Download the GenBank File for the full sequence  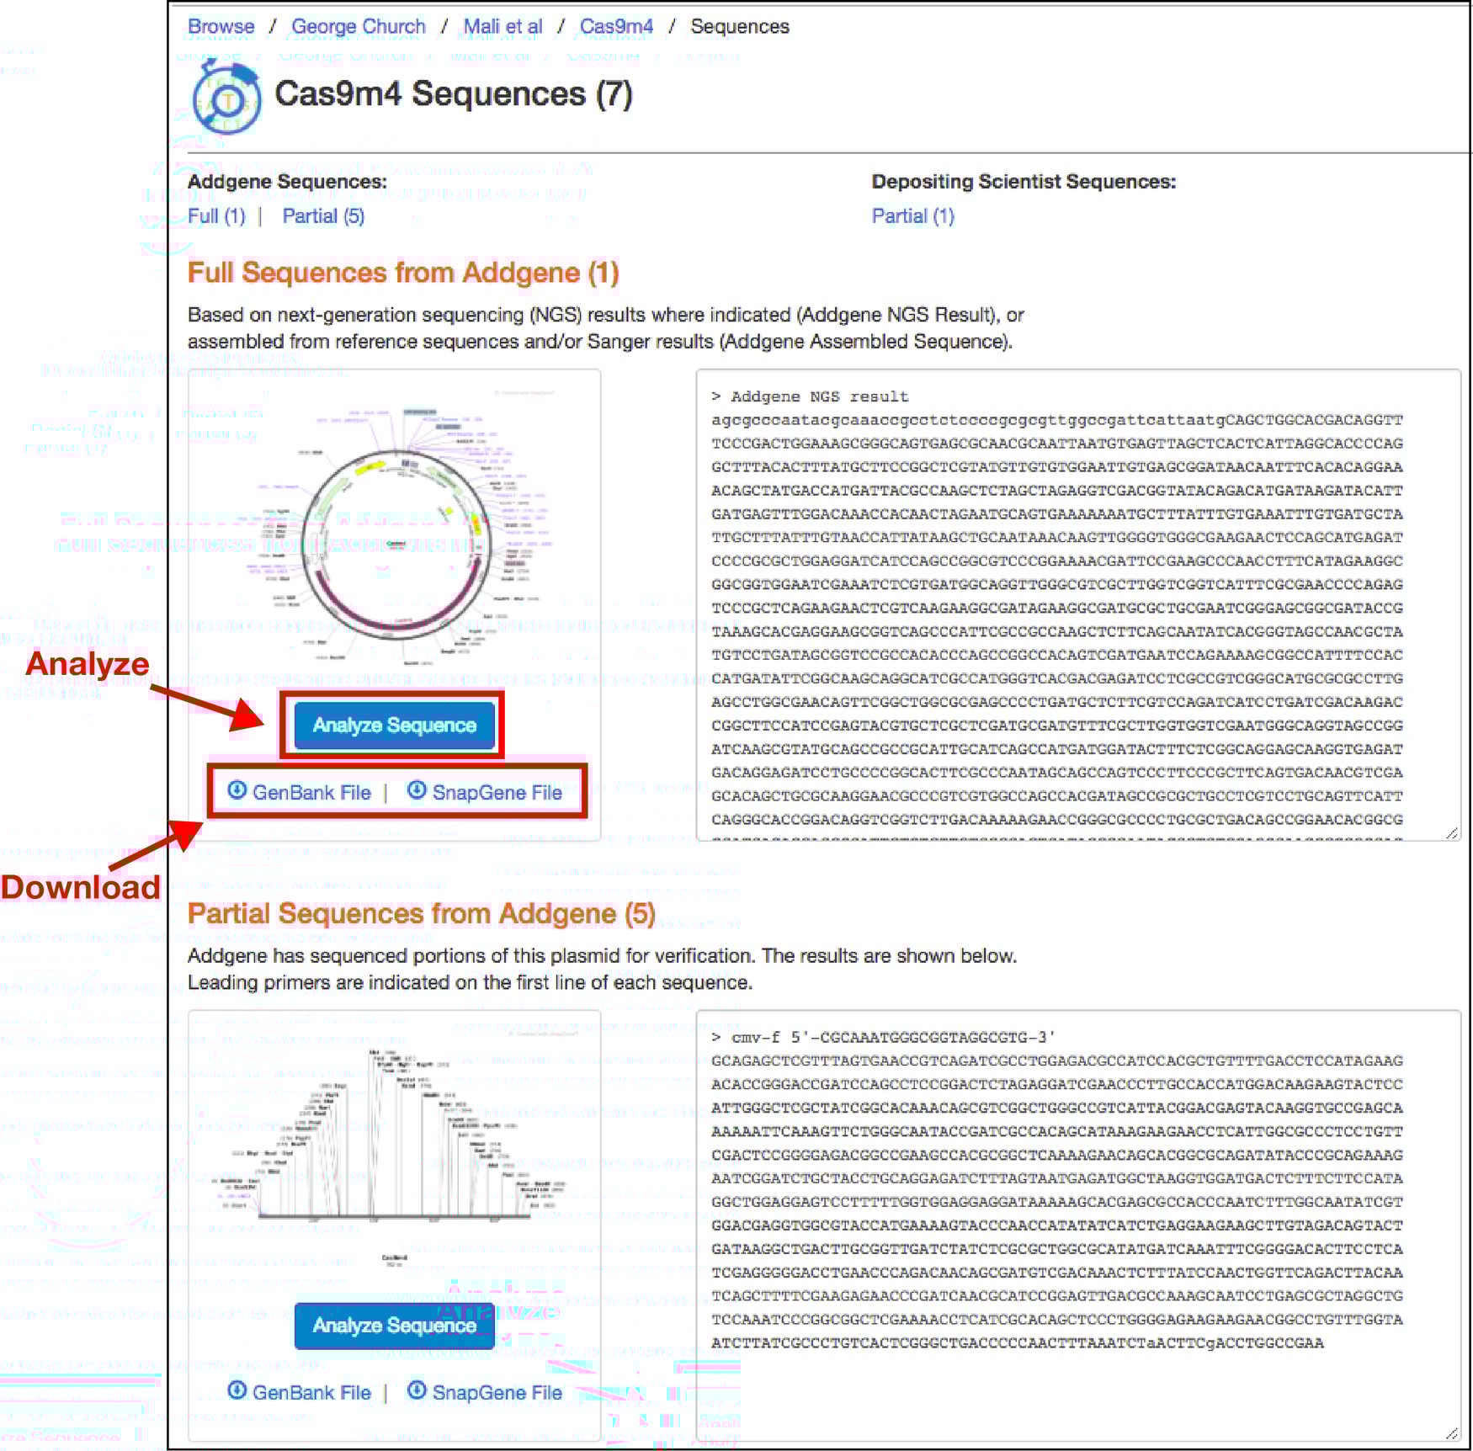pos(310,792)
